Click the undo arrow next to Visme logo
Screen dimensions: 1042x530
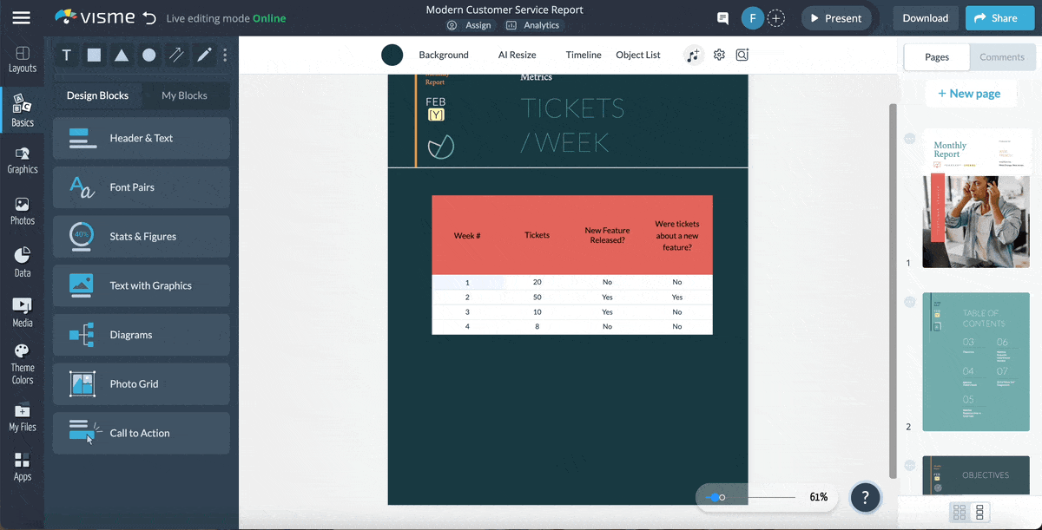pos(150,18)
